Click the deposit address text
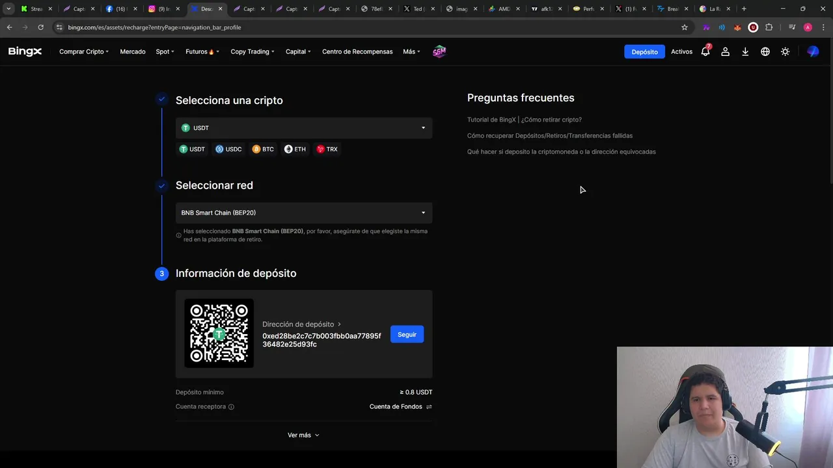The width and height of the screenshot is (833, 468). (x=321, y=340)
